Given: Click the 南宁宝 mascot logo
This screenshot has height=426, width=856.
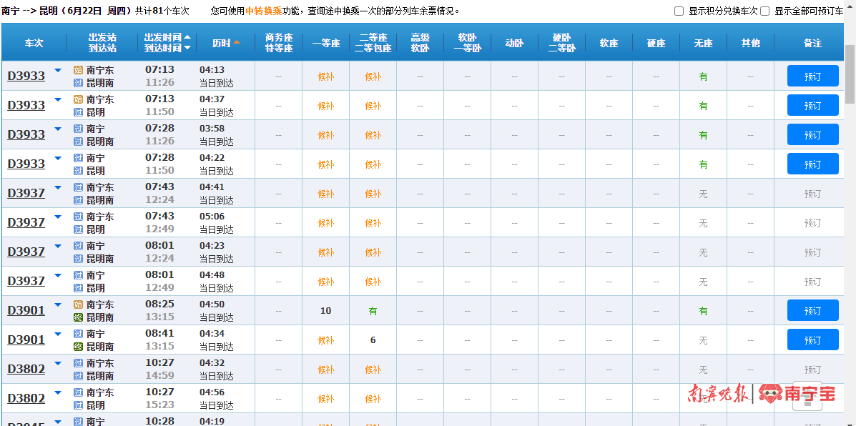Looking at the screenshot, I should pos(771,393).
